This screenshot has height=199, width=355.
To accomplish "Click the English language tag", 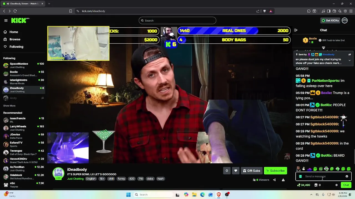I will point(91,179).
